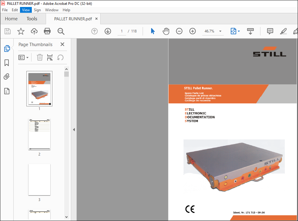Activate the Hand pan tool

tap(166, 31)
